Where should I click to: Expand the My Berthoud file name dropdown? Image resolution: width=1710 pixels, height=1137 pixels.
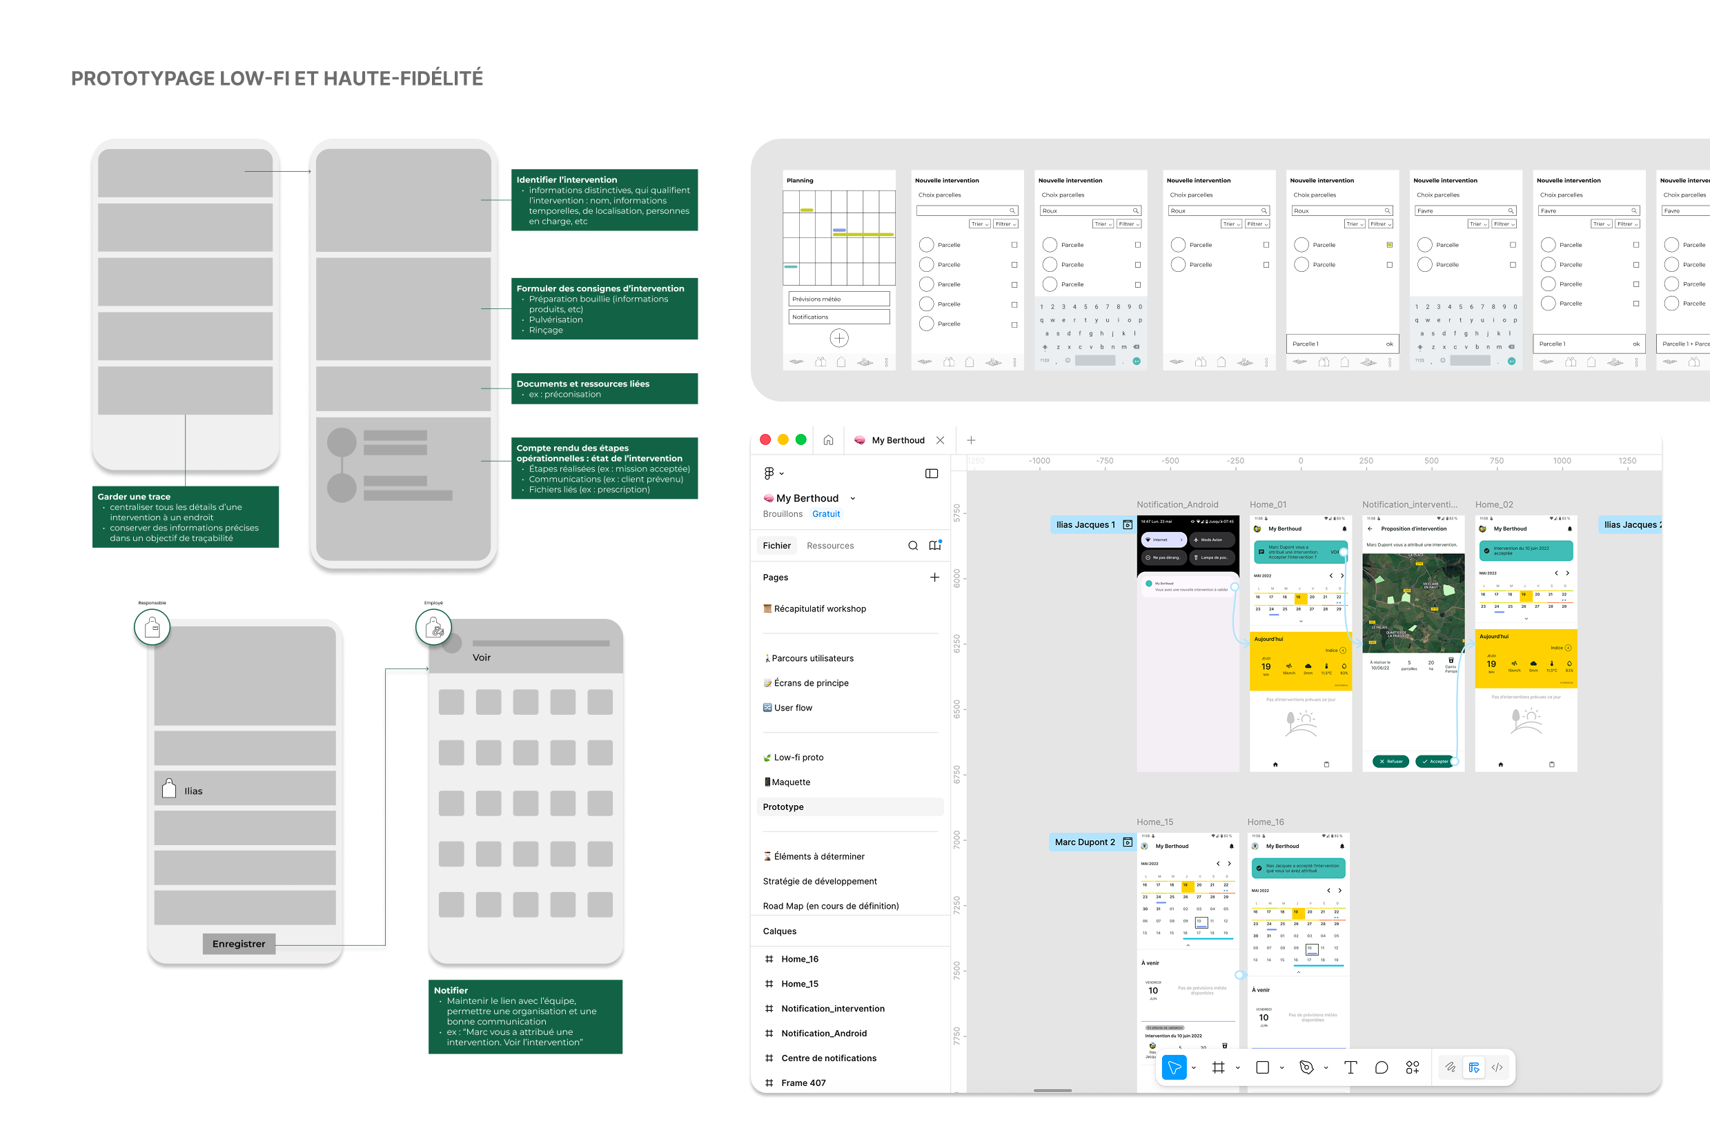pos(853,498)
